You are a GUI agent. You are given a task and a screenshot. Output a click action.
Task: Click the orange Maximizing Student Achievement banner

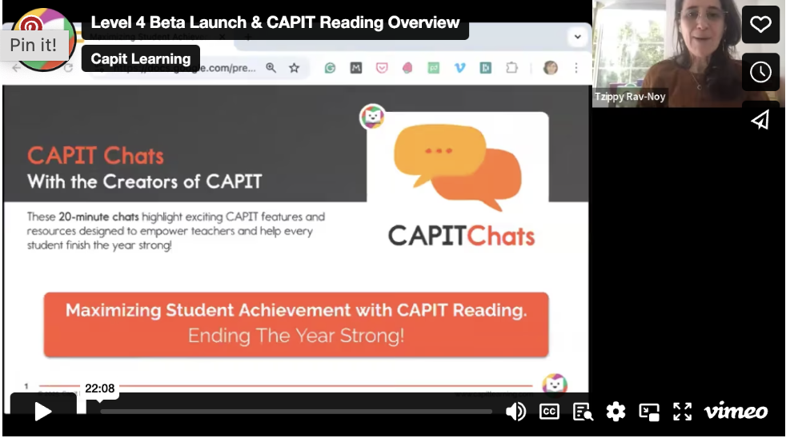[296, 325]
